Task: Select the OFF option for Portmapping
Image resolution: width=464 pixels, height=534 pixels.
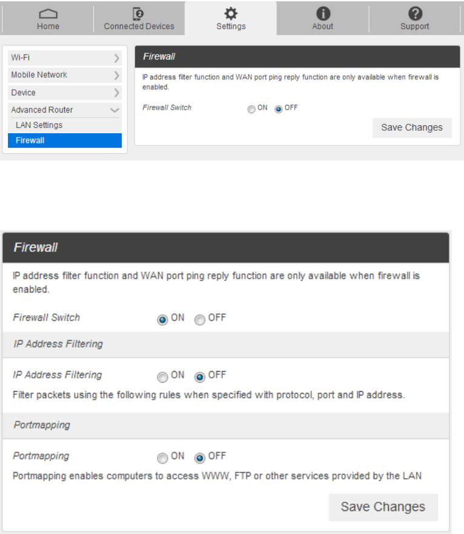Action: (199, 458)
